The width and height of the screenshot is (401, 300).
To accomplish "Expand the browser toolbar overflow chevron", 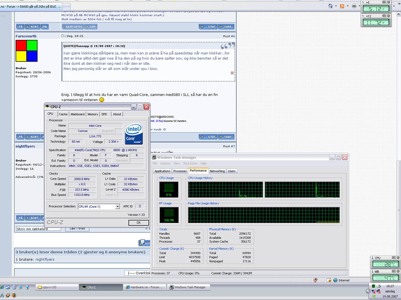I will [x=399, y=4].
